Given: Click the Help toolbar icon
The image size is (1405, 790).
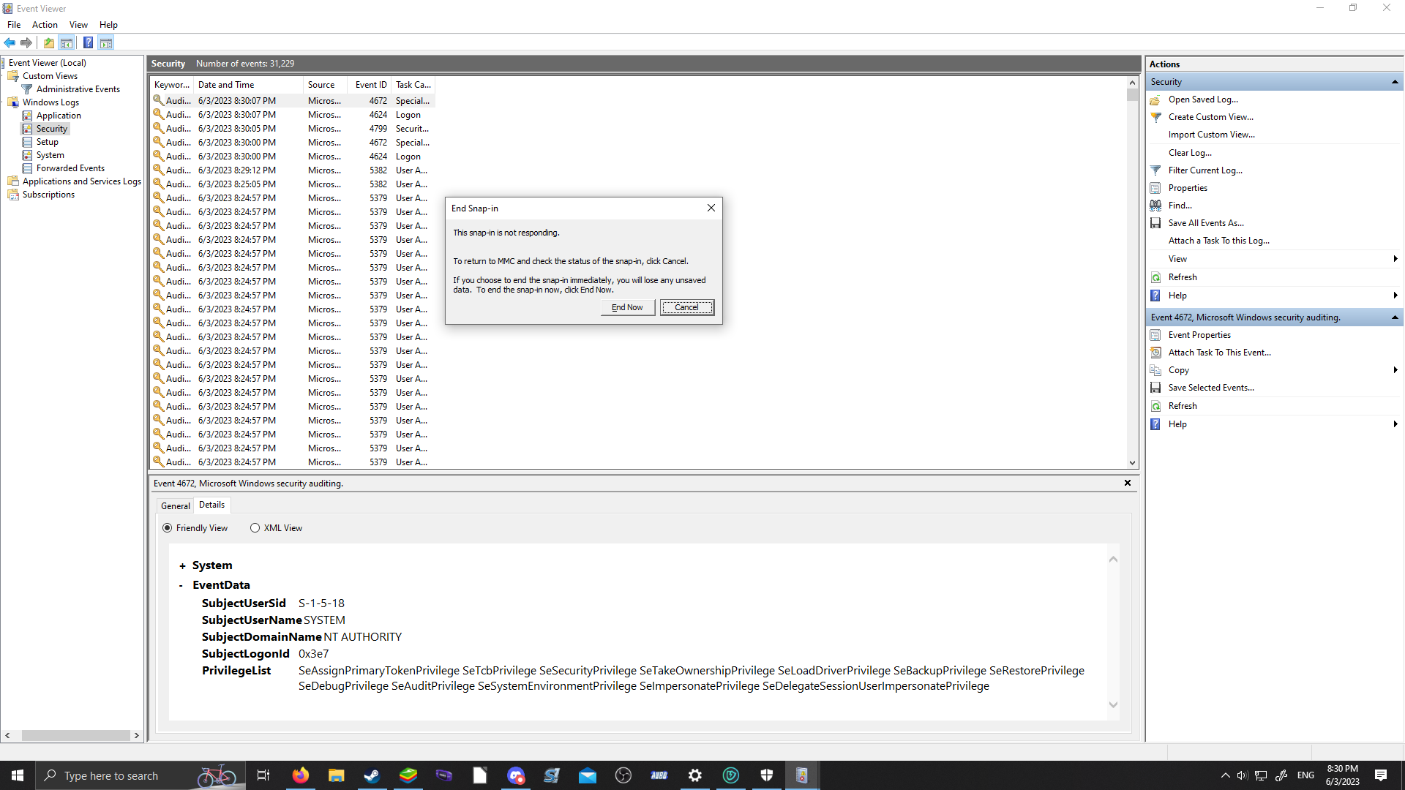Looking at the screenshot, I should point(88,42).
